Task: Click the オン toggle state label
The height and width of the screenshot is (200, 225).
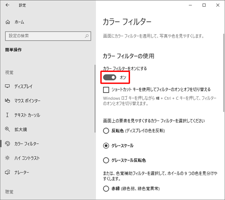Action: [x=123, y=77]
